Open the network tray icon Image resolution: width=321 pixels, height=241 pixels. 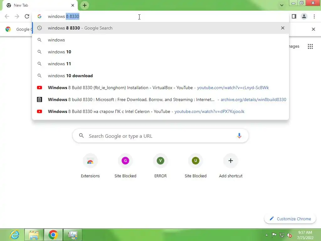pyautogui.click(x=282, y=235)
